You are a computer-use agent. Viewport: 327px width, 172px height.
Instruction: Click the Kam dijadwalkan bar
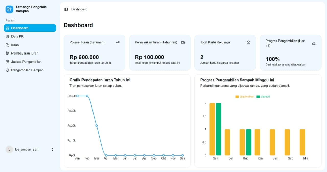257,142
